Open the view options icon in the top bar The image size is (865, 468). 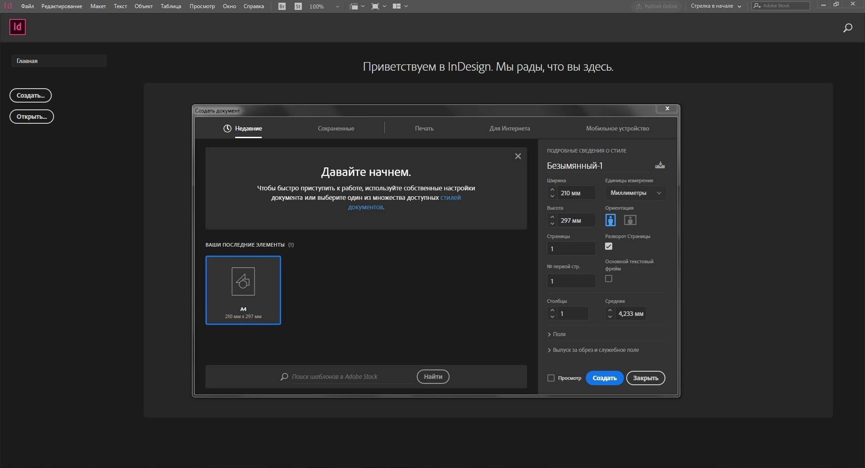[357, 6]
